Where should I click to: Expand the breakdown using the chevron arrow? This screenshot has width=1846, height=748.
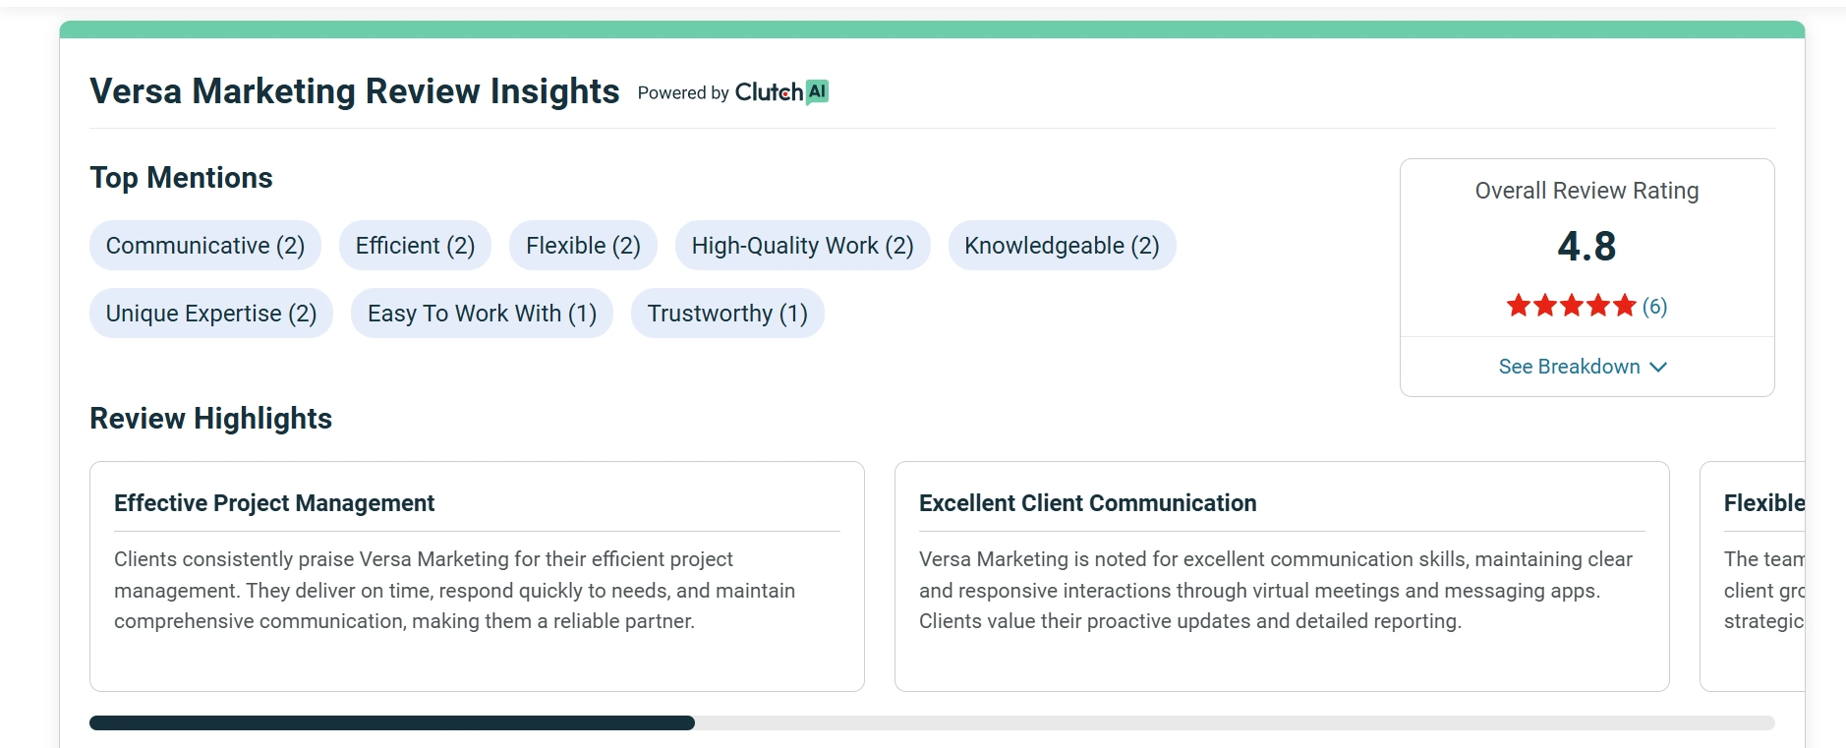click(1658, 367)
